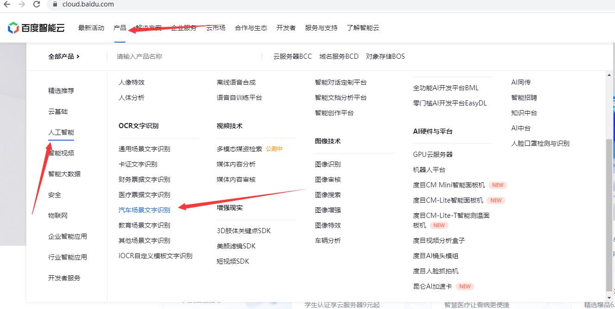
Task: Click the Baidu AI Cloud logo
Action: point(36,28)
